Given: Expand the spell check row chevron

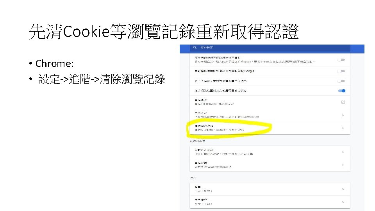Looking at the screenshot, I should 343,202.
